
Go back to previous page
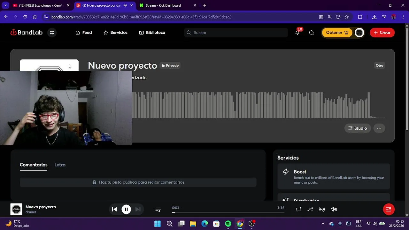coord(6,17)
